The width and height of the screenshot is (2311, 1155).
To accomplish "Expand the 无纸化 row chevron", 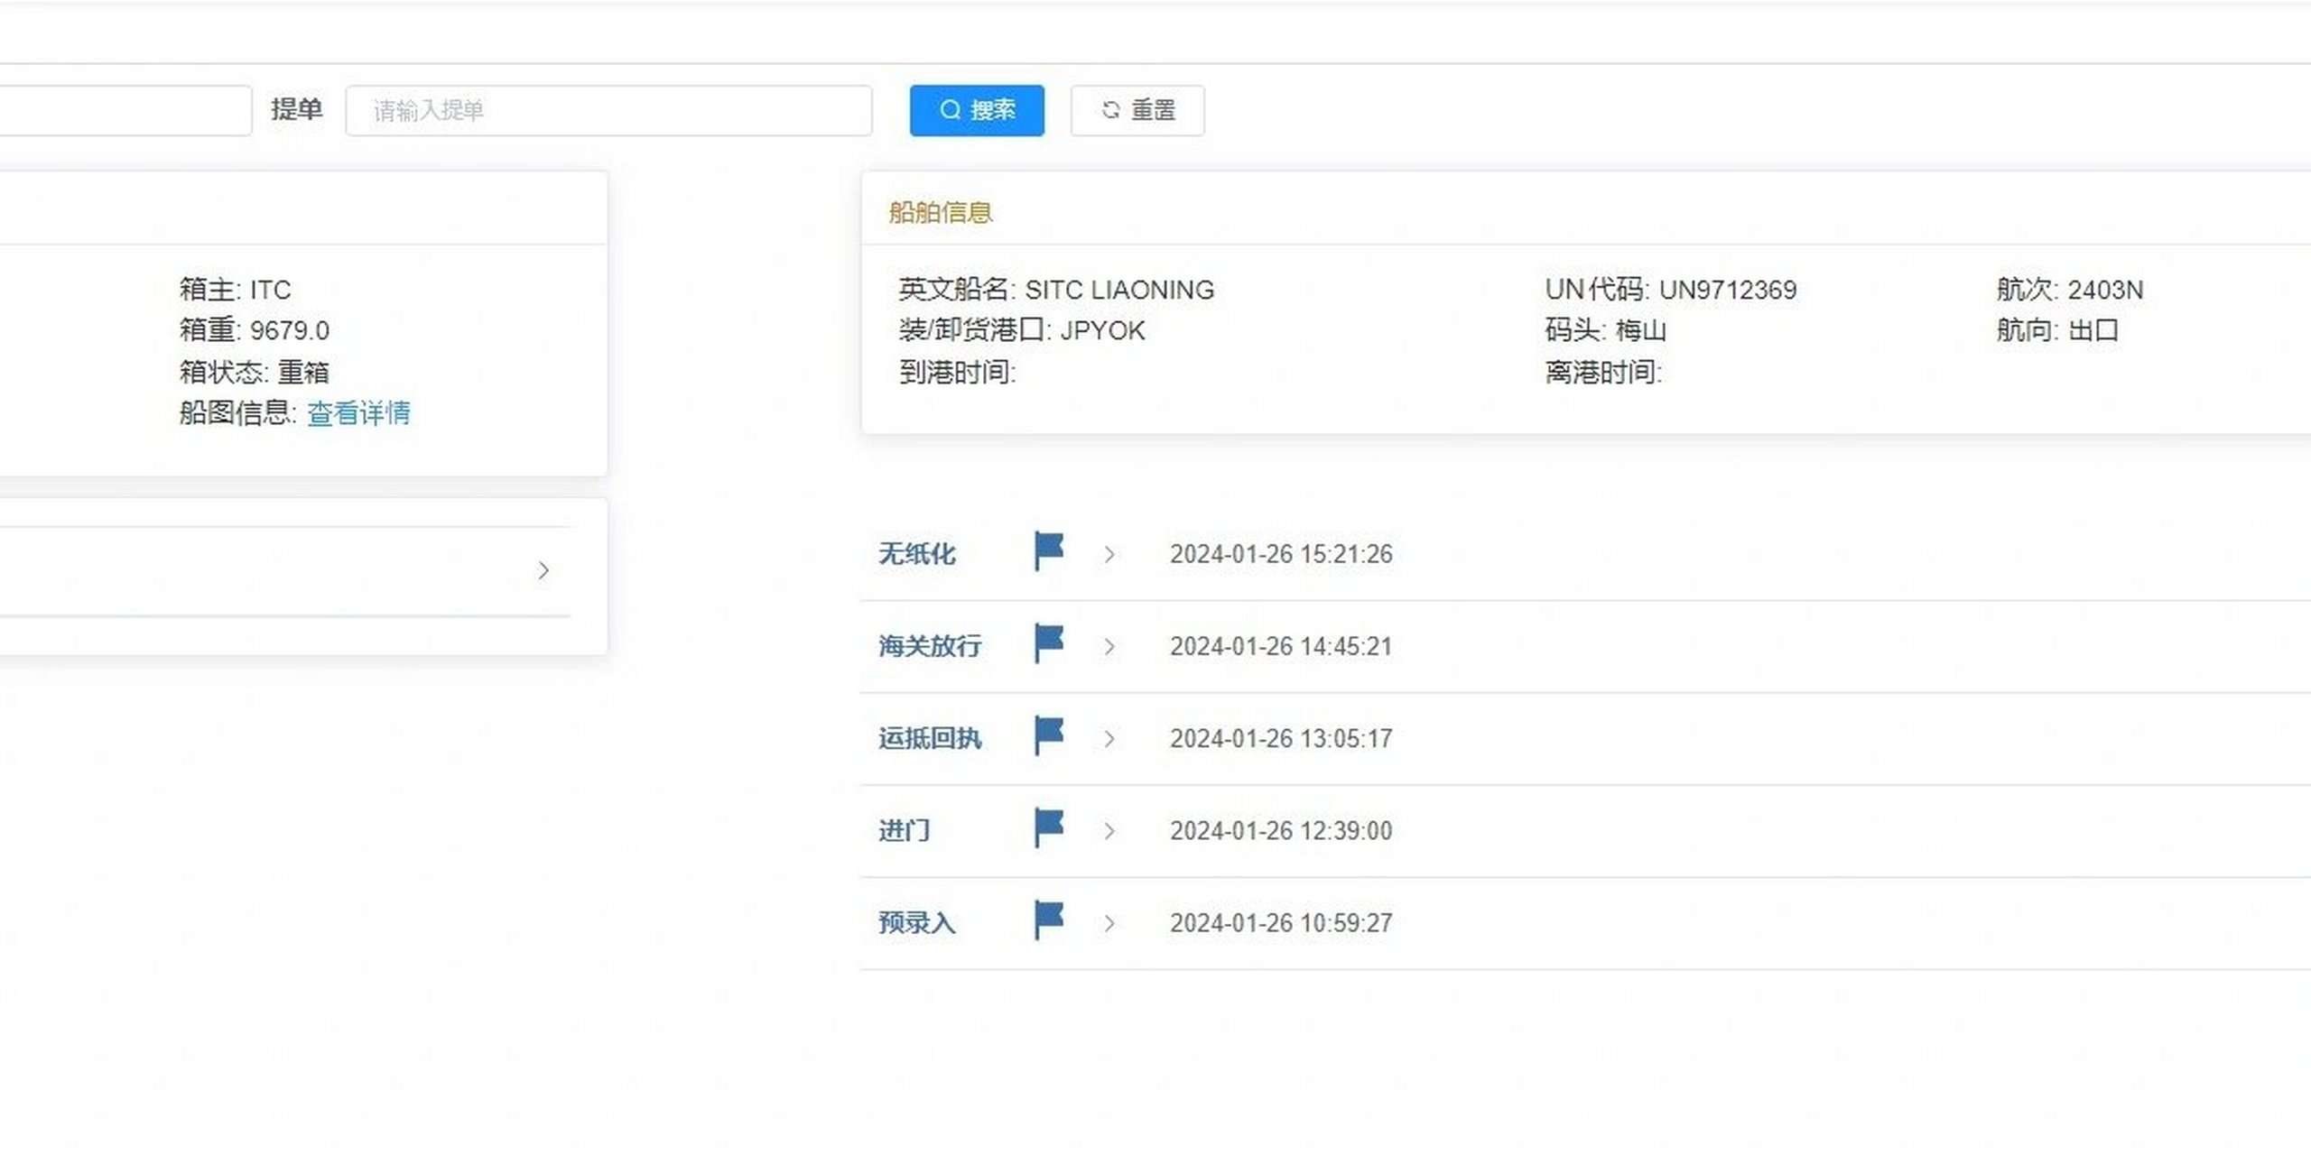I will [x=1109, y=554].
